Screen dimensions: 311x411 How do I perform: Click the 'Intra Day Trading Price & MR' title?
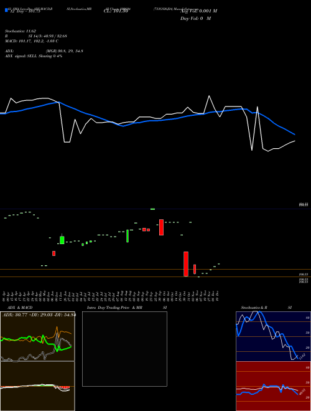[114, 308]
